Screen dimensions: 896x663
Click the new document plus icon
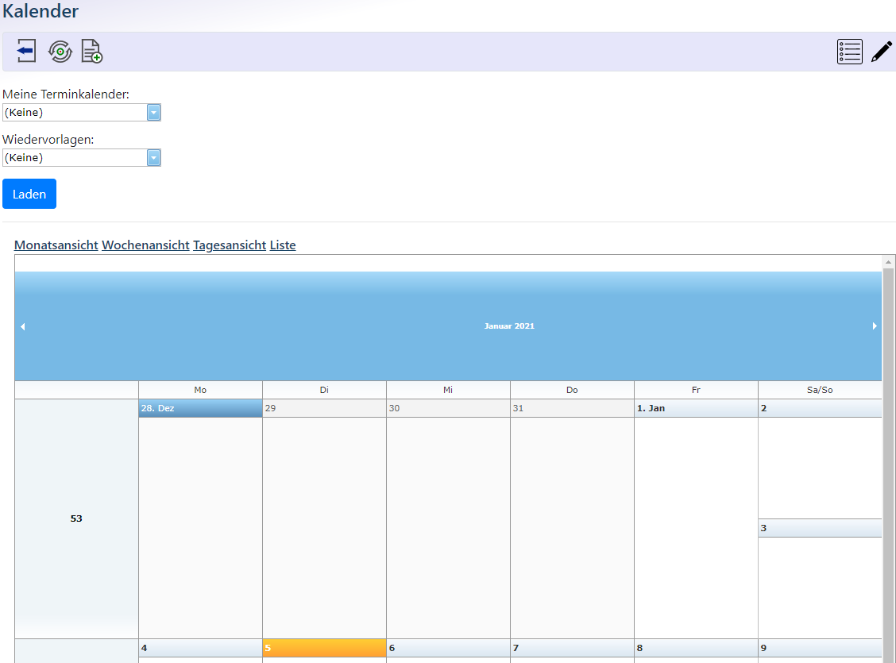click(x=92, y=51)
